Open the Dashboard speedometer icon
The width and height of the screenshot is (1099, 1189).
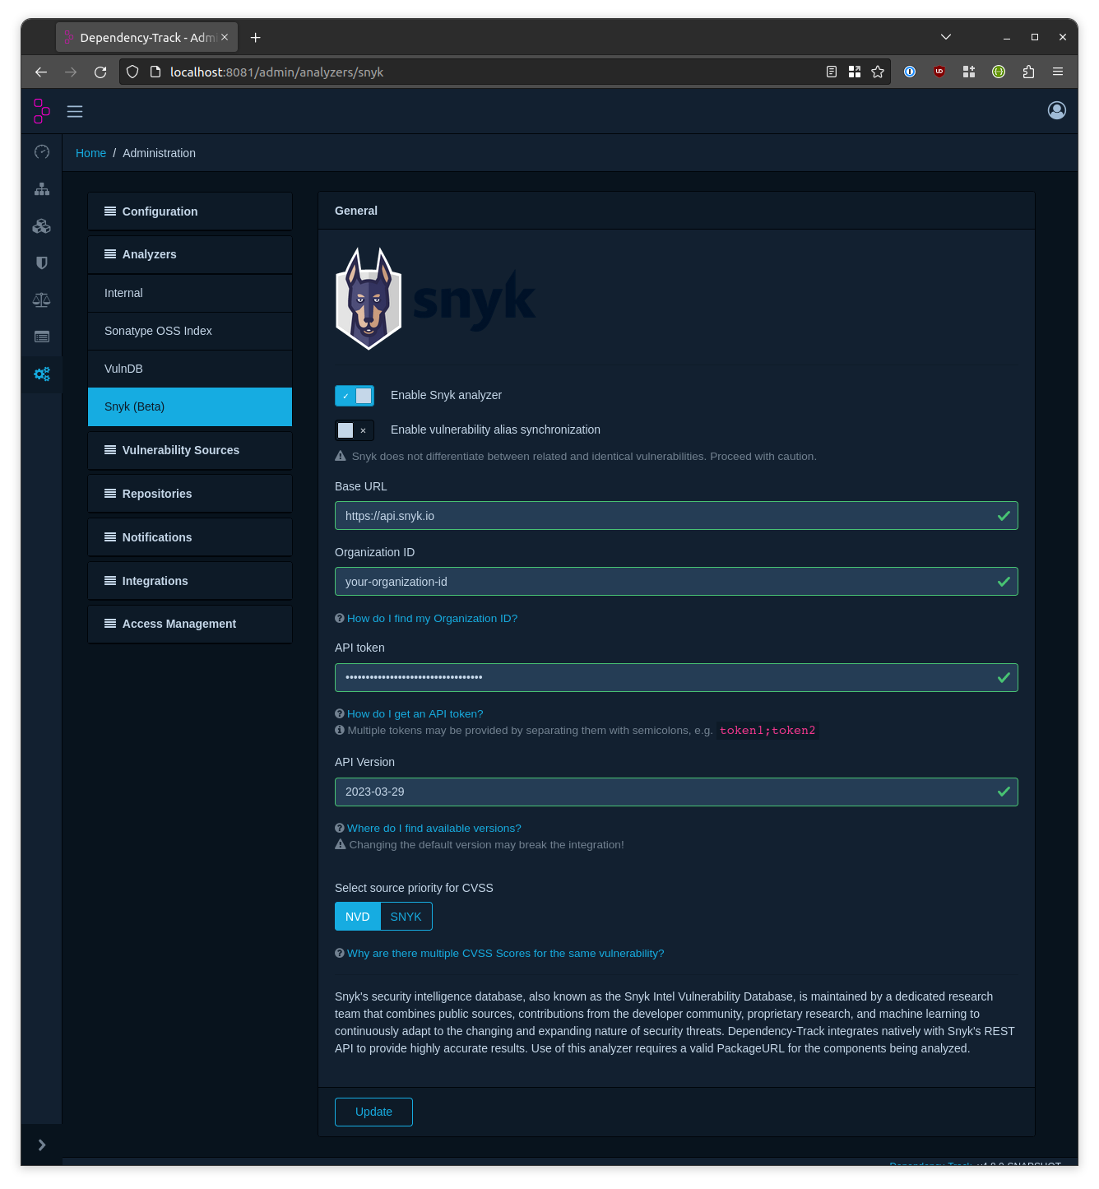click(x=41, y=152)
